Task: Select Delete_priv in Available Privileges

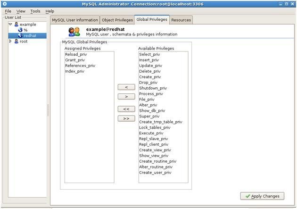Action: pos(150,71)
